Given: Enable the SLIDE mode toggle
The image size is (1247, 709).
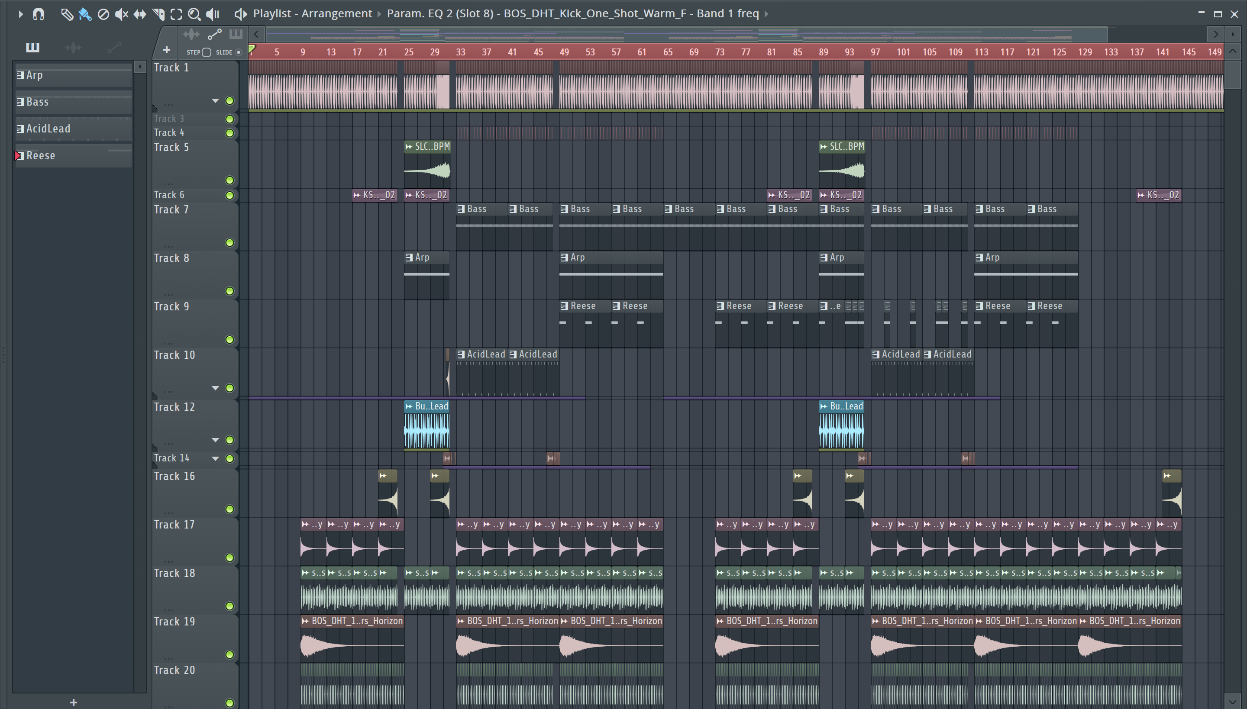Looking at the screenshot, I should click(x=238, y=52).
